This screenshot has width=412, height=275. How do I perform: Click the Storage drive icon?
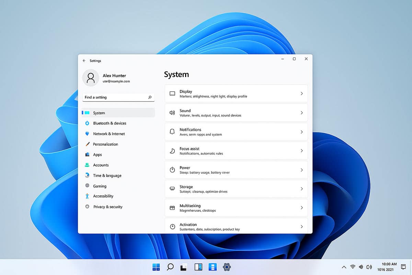coord(172,189)
